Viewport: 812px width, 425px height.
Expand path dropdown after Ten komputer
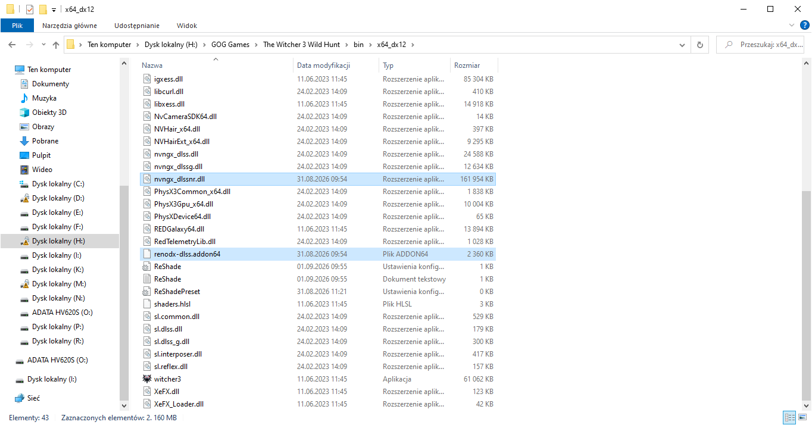point(138,45)
